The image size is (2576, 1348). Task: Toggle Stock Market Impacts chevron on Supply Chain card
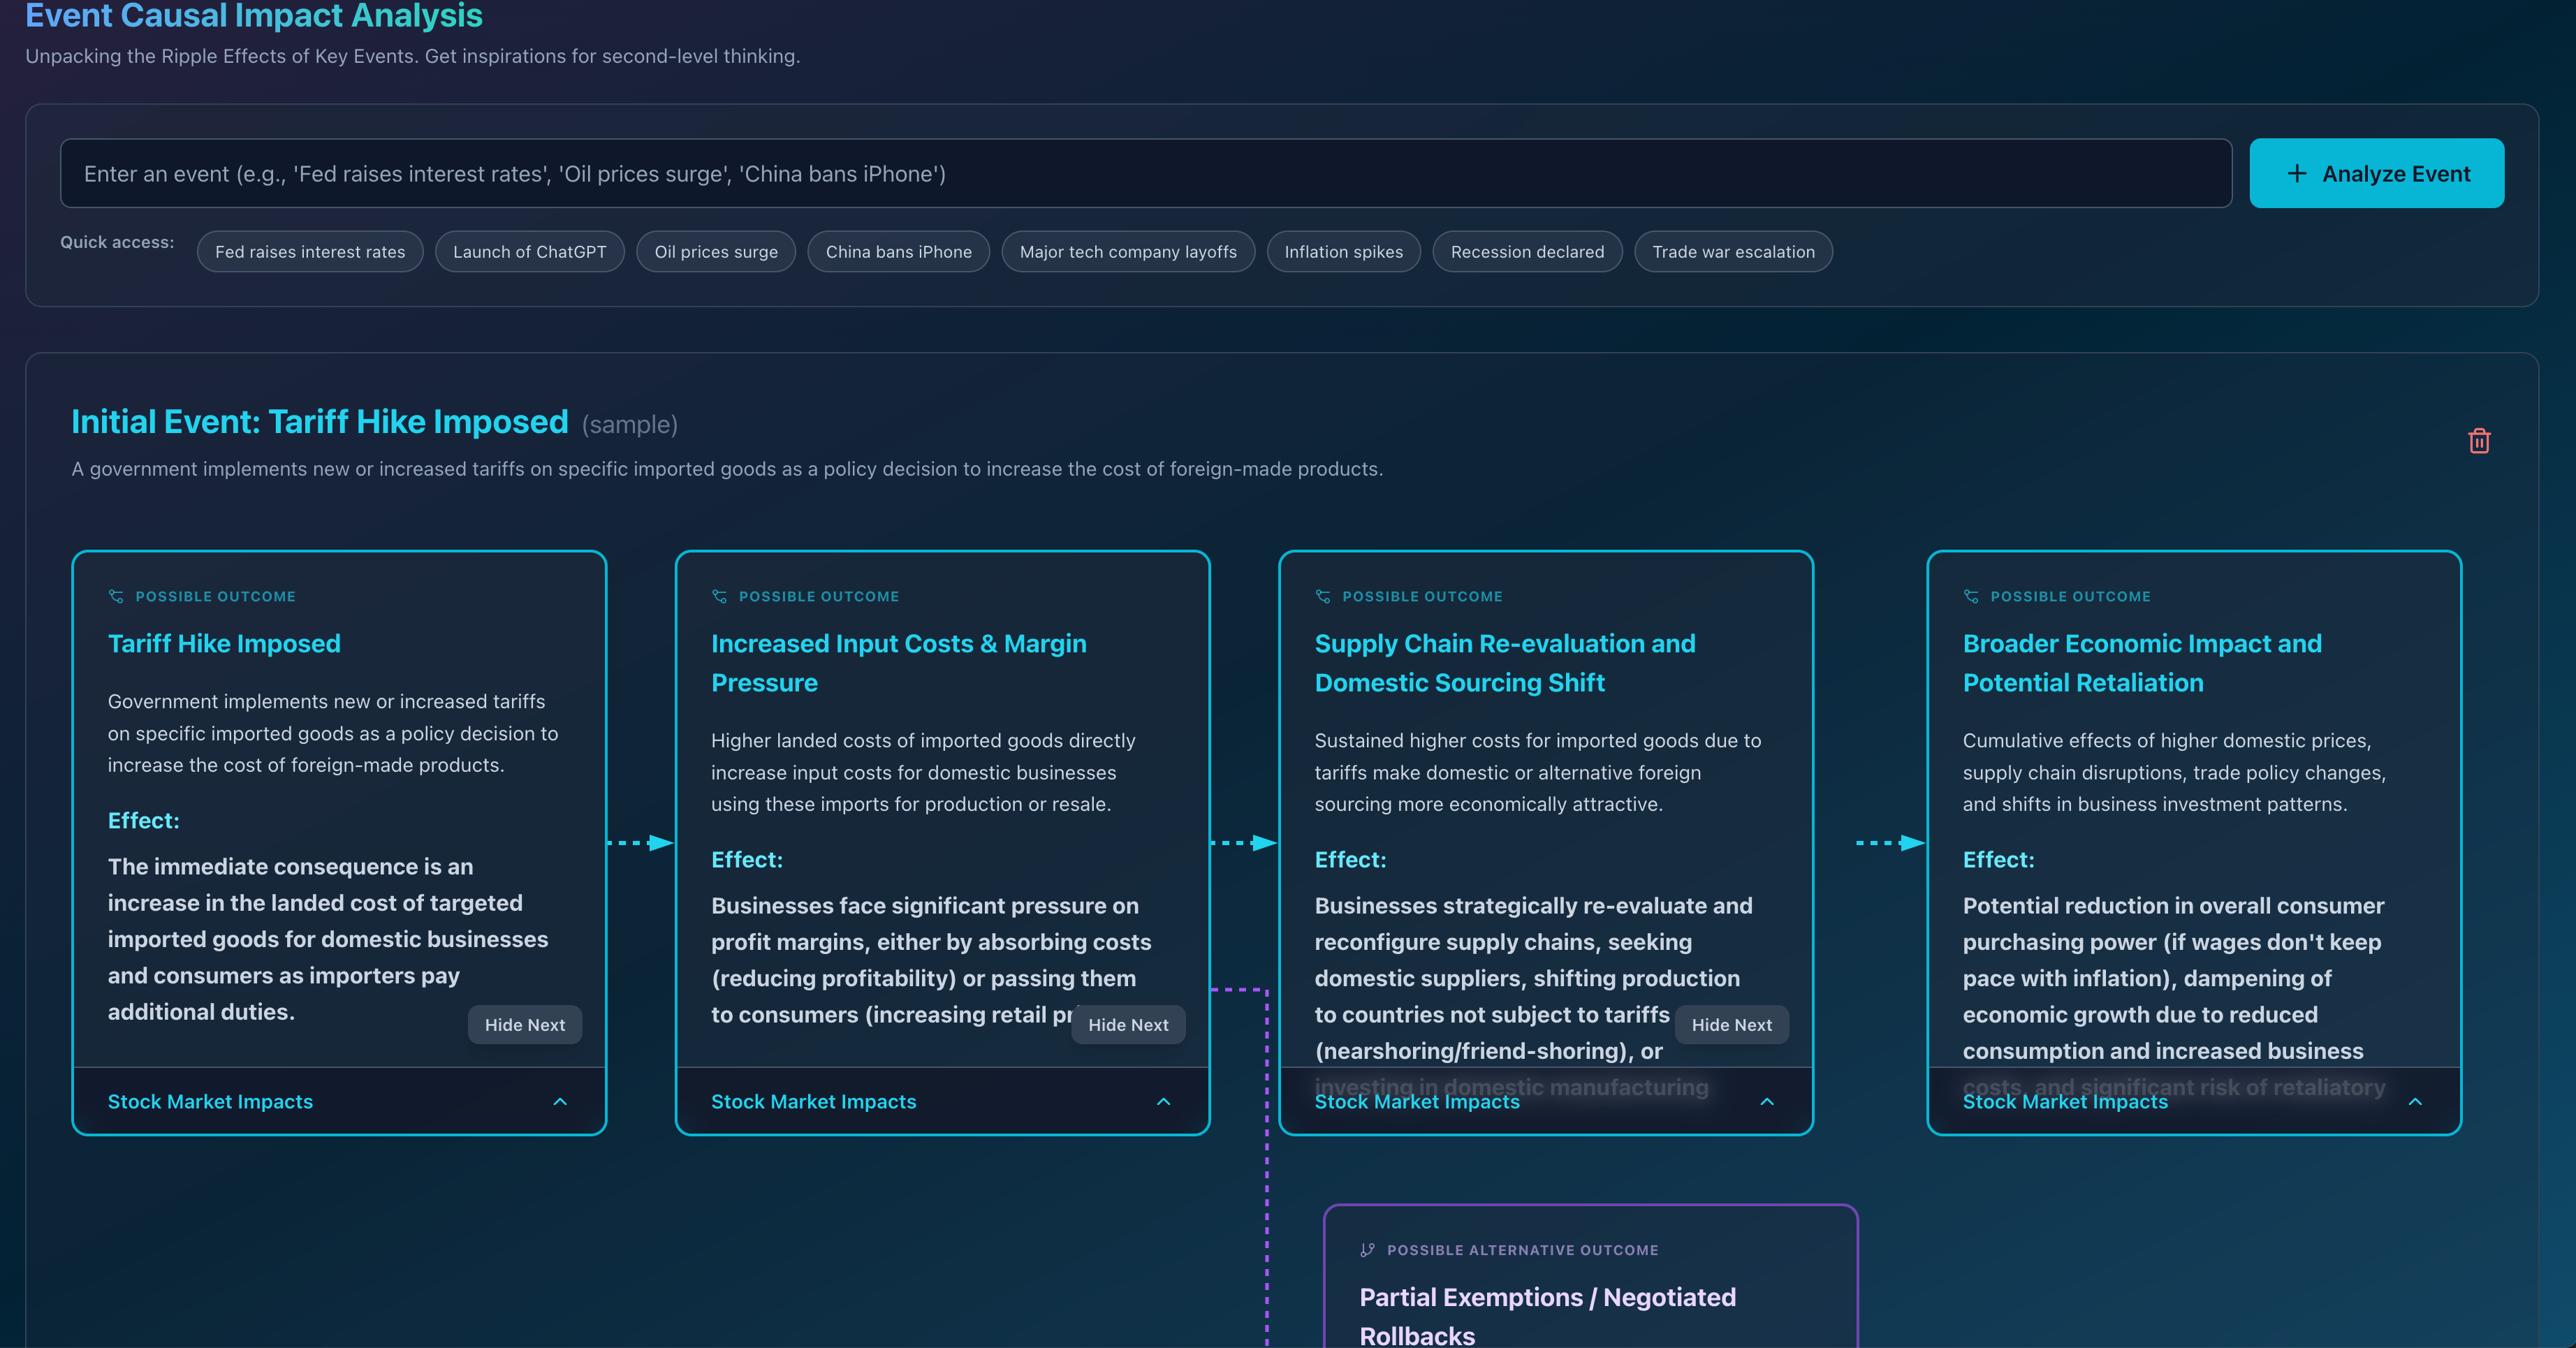tap(1767, 1102)
